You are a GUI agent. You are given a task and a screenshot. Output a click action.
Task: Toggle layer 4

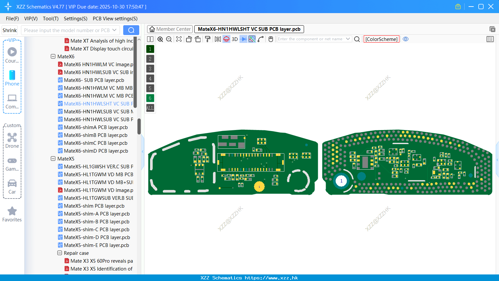(150, 78)
